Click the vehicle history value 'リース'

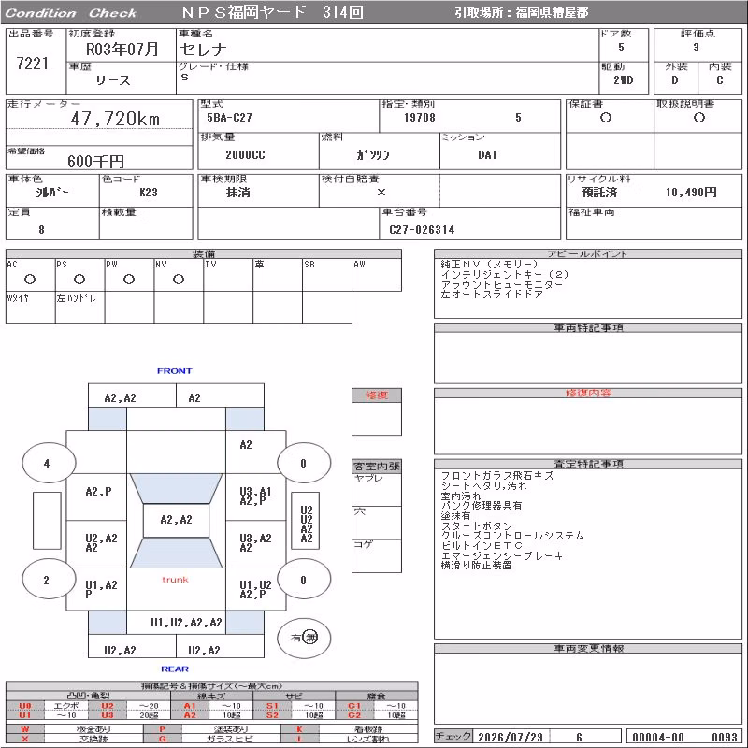click(x=112, y=80)
